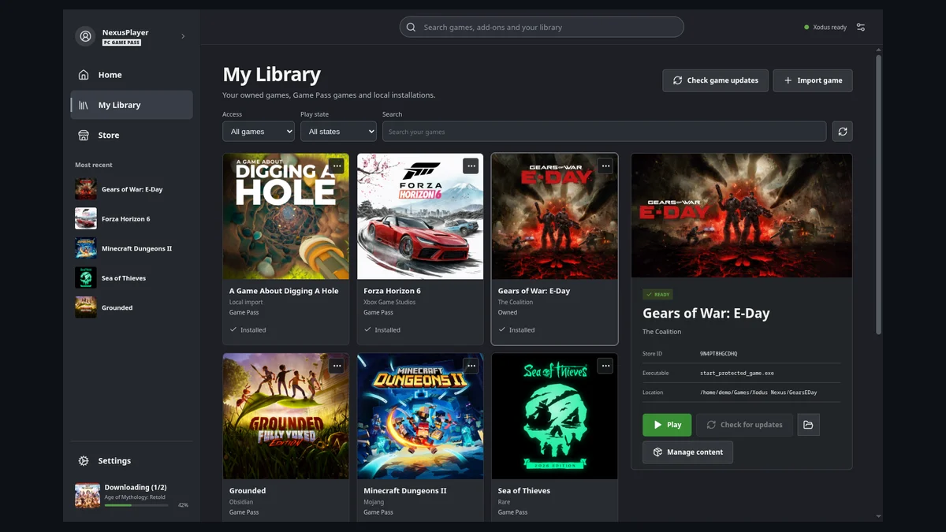Open more options for Forza Horizon 6 card

(x=471, y=166)
